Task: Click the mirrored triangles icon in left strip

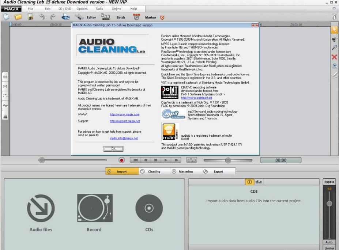Action: (5, 86)
